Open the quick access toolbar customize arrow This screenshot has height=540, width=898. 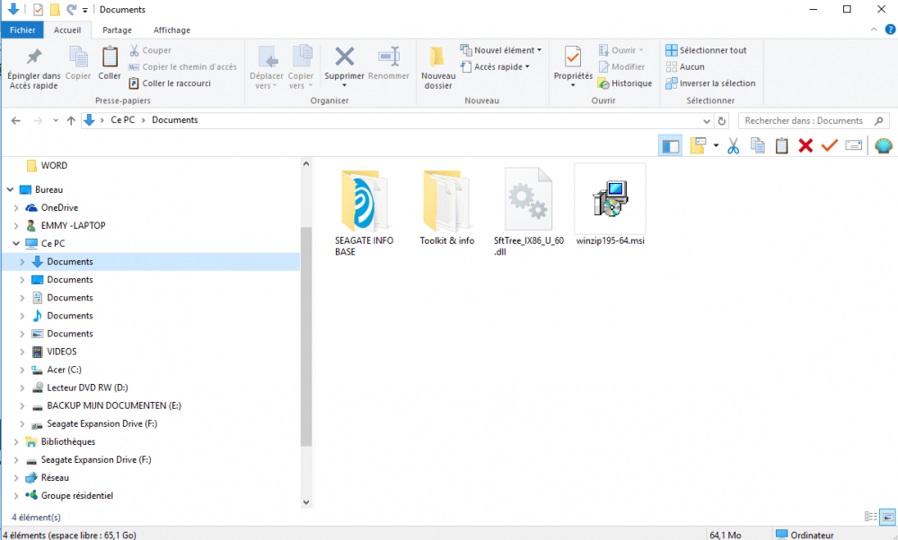click(84, 10)
